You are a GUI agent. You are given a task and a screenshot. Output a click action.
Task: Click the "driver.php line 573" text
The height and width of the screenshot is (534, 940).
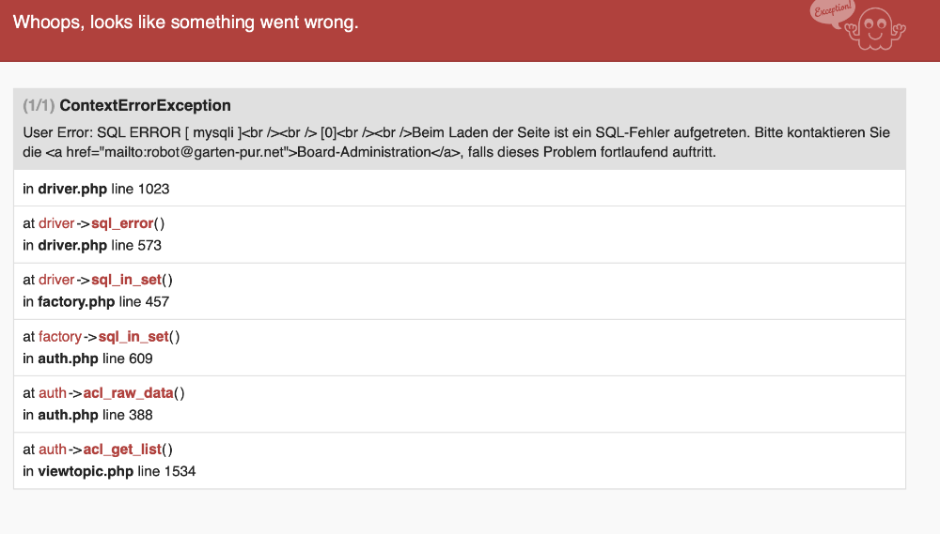(x=92, y=245)
